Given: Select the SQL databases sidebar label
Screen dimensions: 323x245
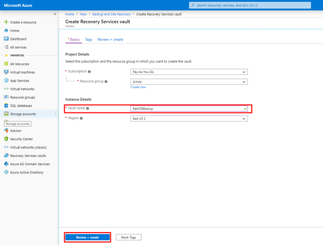Looking at the screenshot, I should (x=21, y=106).
